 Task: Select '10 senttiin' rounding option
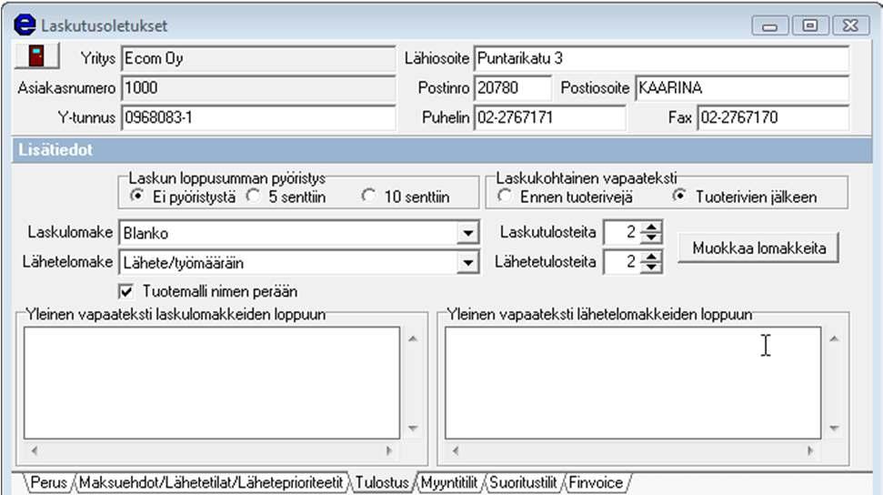tap(368, 196)
